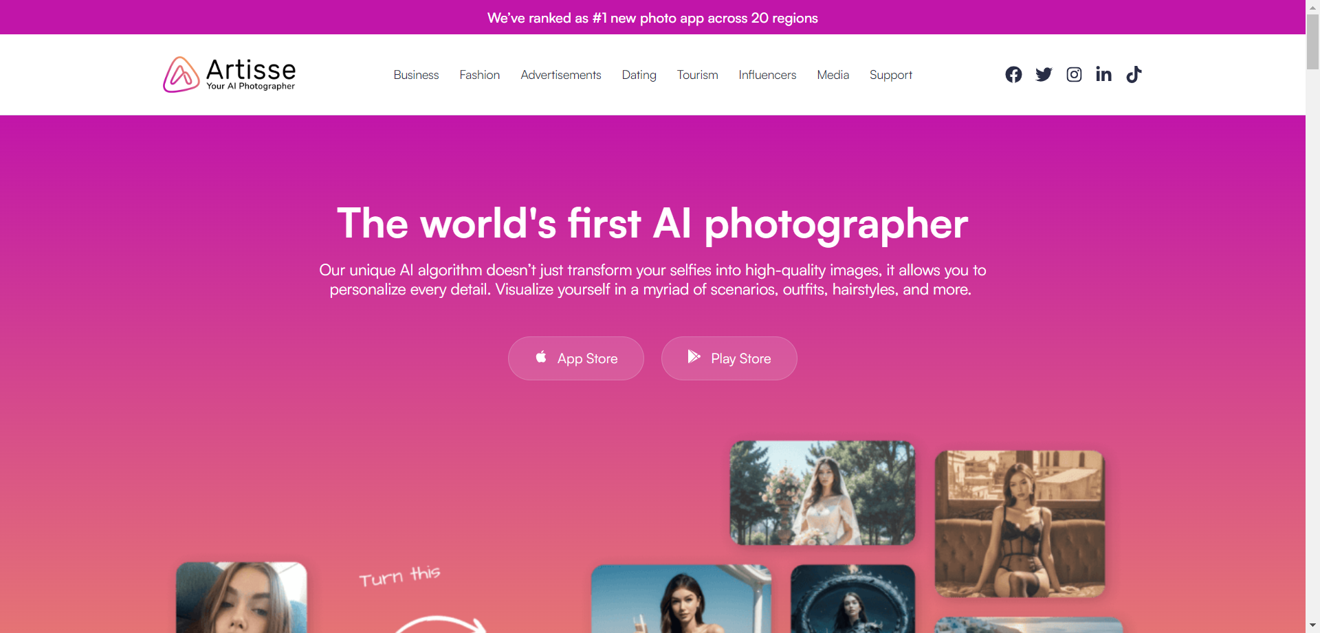Click the Apple icon in App Store button
The height and width of the screenshot is (633, 1320).
541,357
